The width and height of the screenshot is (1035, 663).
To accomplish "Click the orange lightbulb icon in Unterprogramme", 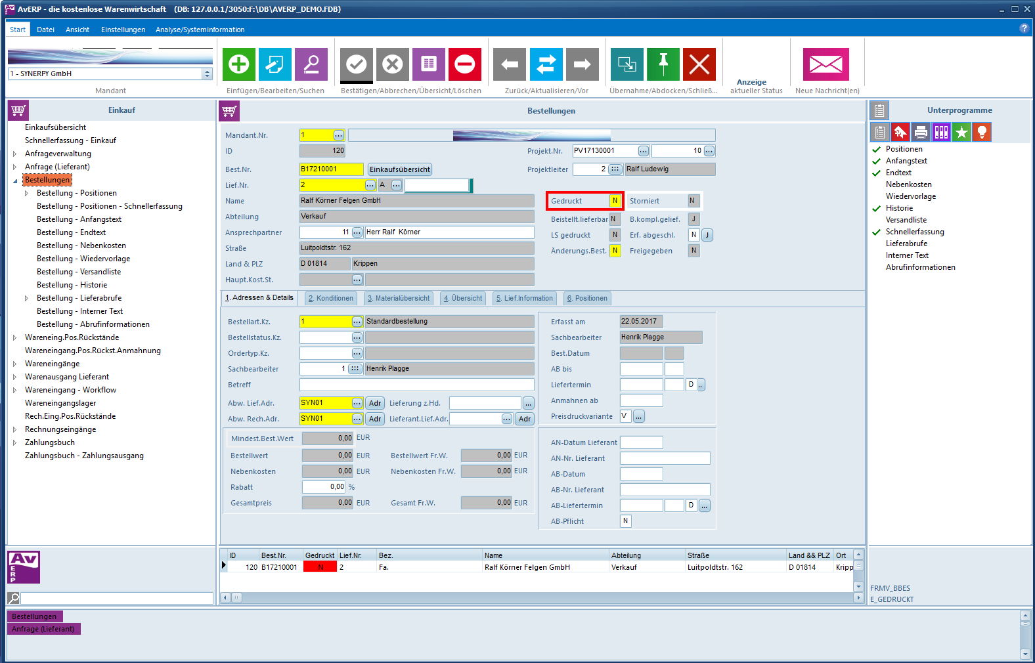I will point(982,133).
